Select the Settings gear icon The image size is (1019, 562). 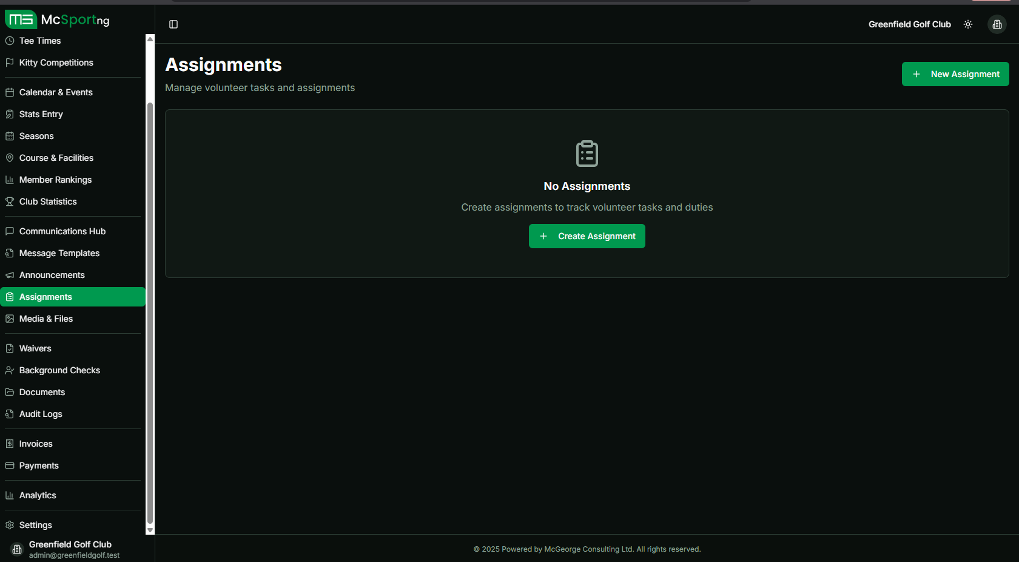tap(10, 525)
